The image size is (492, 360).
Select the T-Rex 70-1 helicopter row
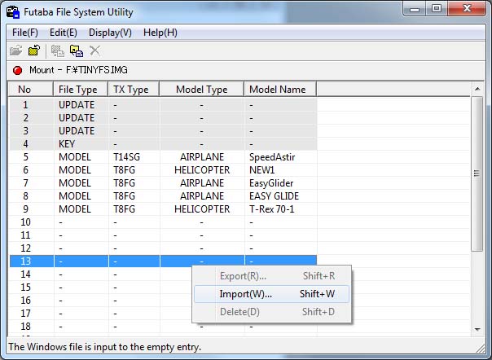coord(273,209)
